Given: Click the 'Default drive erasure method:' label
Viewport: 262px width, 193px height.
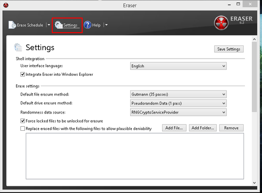Looking at the screenshot, I should click(46, 103).
